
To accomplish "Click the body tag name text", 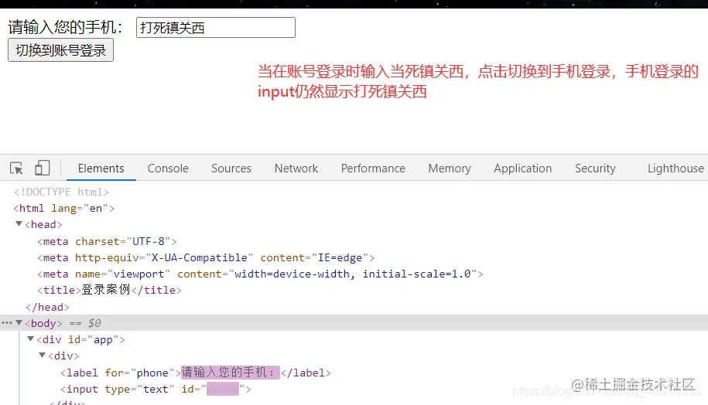I will (x=43, y=323).
